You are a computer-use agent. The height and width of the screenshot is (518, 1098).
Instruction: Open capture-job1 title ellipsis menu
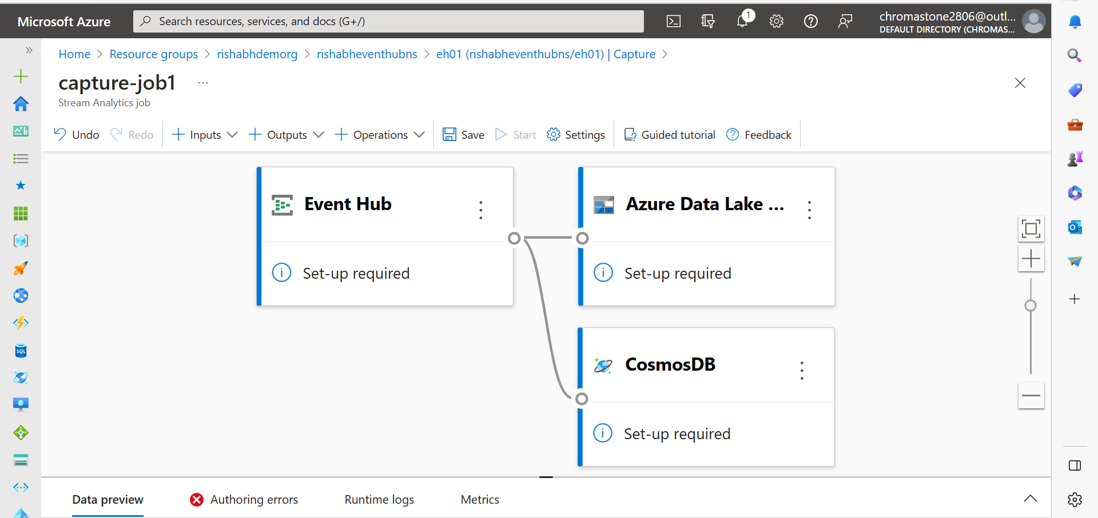pos(203,83)
